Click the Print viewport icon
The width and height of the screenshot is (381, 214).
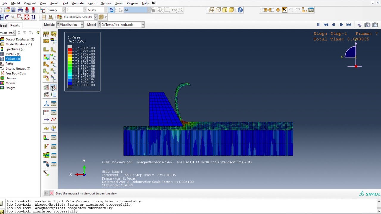(x=20, y=10)
